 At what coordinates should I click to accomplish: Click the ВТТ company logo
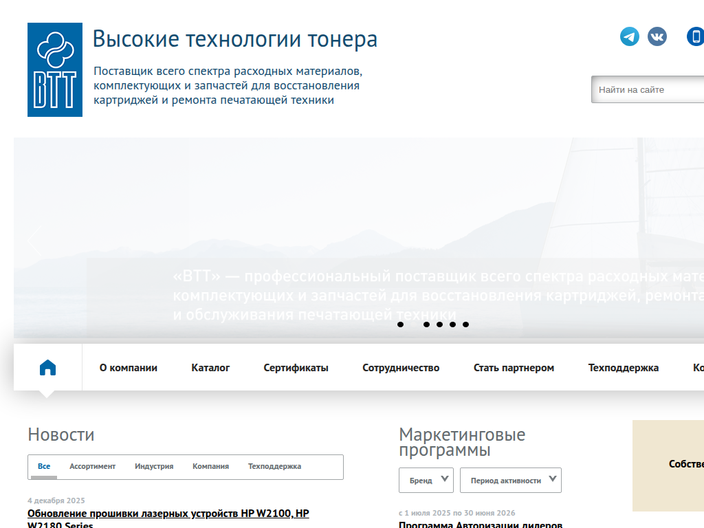click(54, 69)
